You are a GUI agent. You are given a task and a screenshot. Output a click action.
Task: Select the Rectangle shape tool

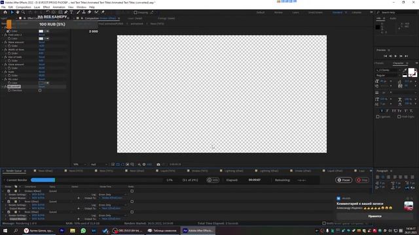click(x=60, y=12)
